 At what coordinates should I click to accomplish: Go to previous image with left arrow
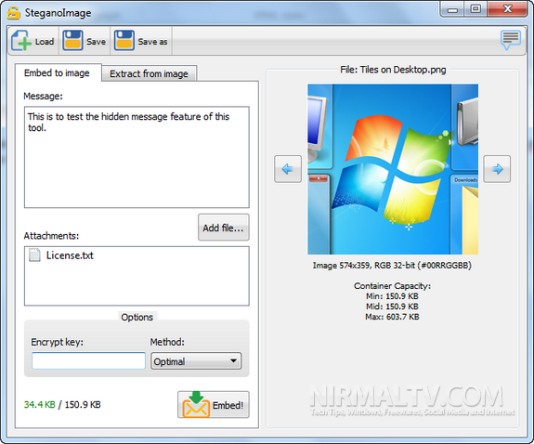pyautogui.click(x=288, y=169)
